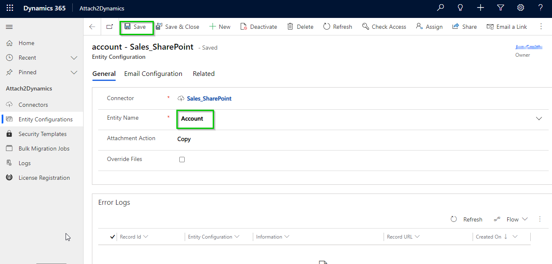Click Email a Link command
The height and width of the screenshot is (264, 552).
(x=507, y=27)
